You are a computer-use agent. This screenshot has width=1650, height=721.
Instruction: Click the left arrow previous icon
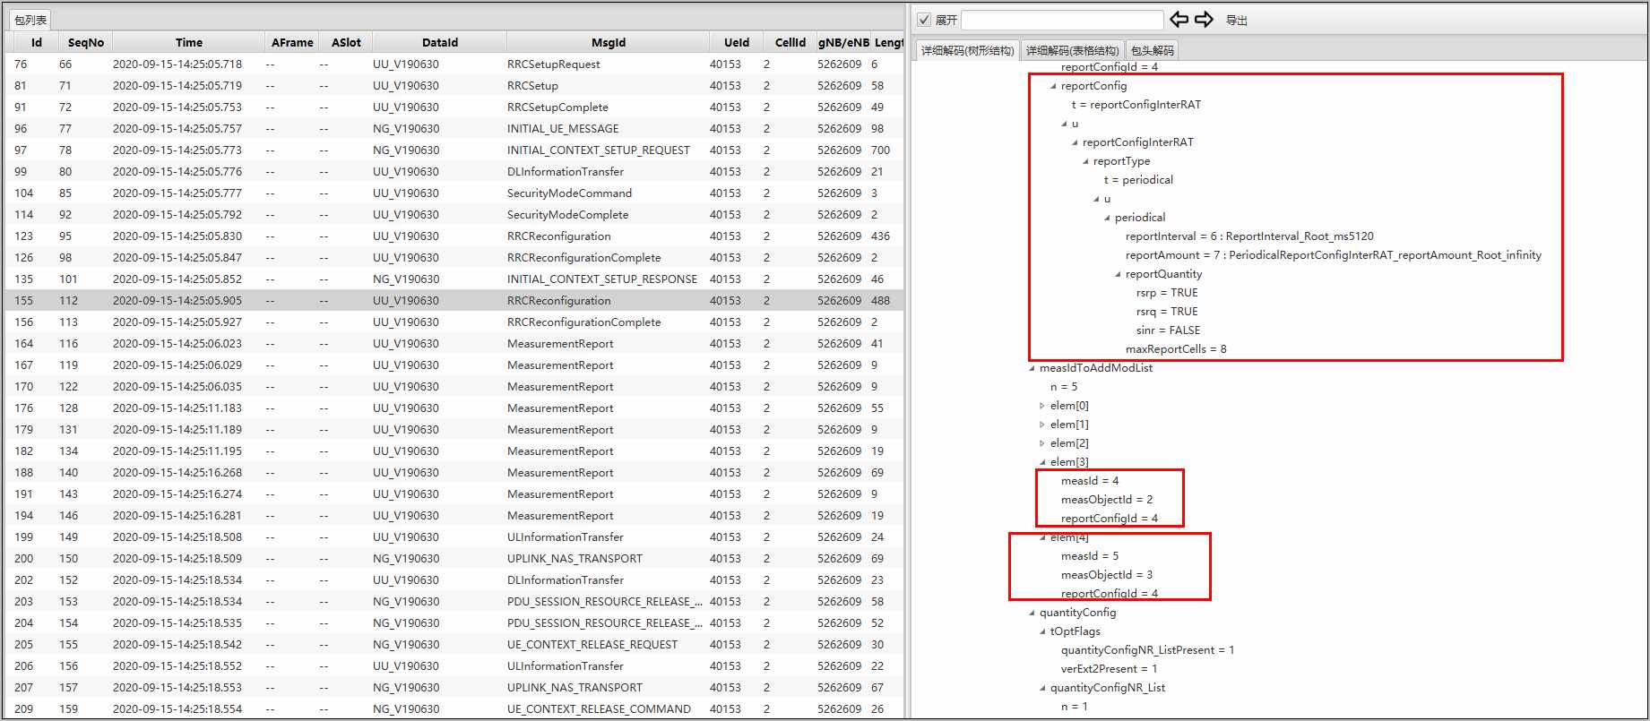[1179, 19]
